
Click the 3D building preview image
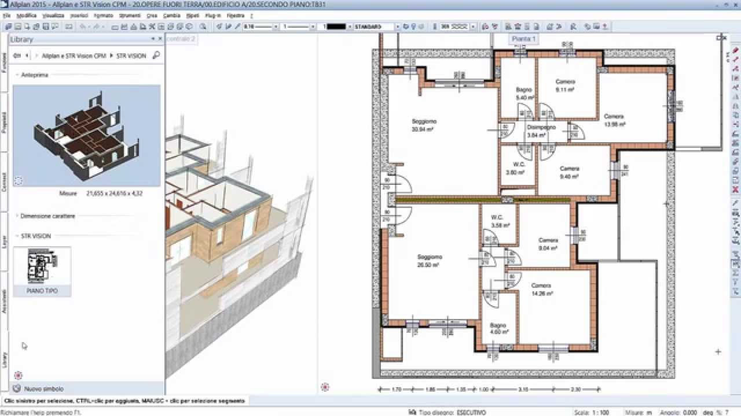click(x=86, y=135)
